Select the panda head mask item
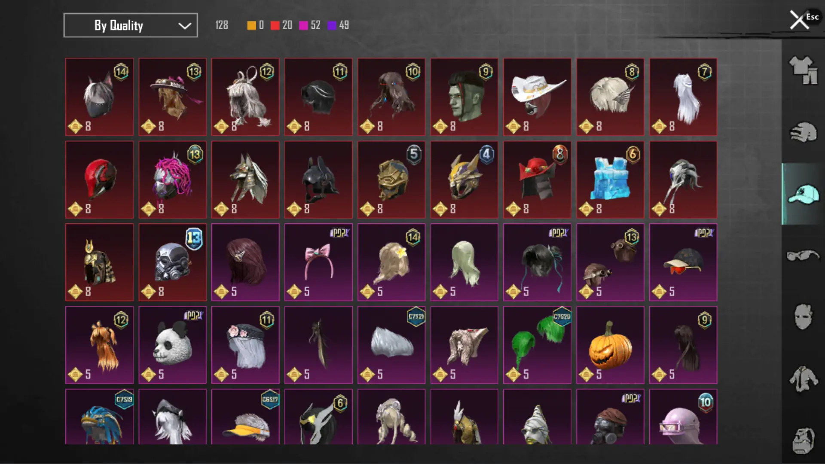 [x=172, y=345]
